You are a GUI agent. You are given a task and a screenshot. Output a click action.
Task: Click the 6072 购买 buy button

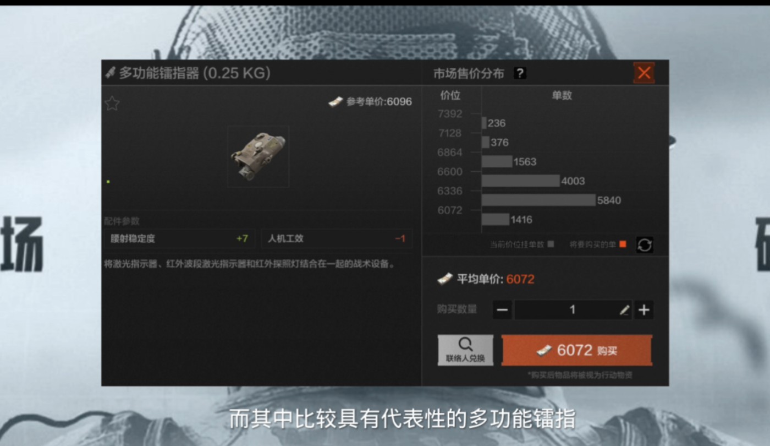[x=576, y=350]
